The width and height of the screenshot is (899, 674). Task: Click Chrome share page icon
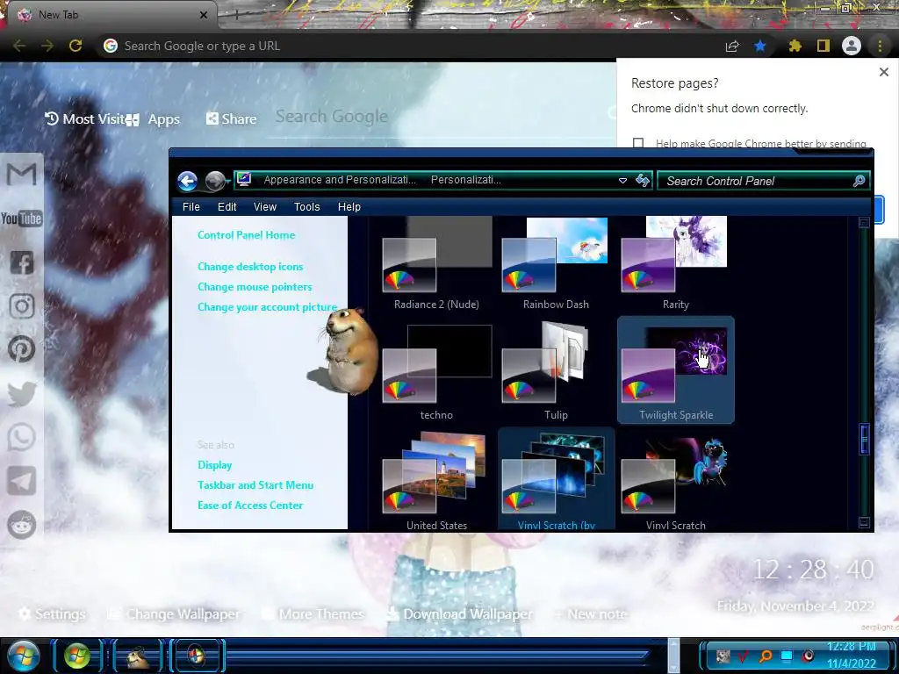coord(732,46)
